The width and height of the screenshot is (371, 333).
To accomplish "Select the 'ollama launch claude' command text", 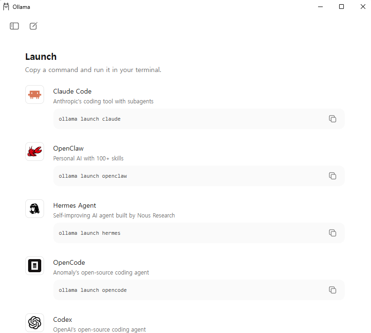I will (x=89, y=119).
